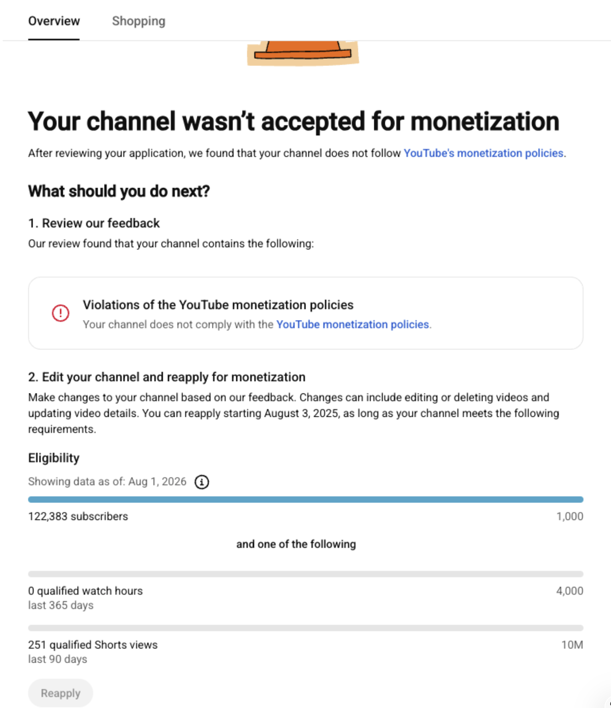Open YouTube monetization policies link in violations card

353,325
